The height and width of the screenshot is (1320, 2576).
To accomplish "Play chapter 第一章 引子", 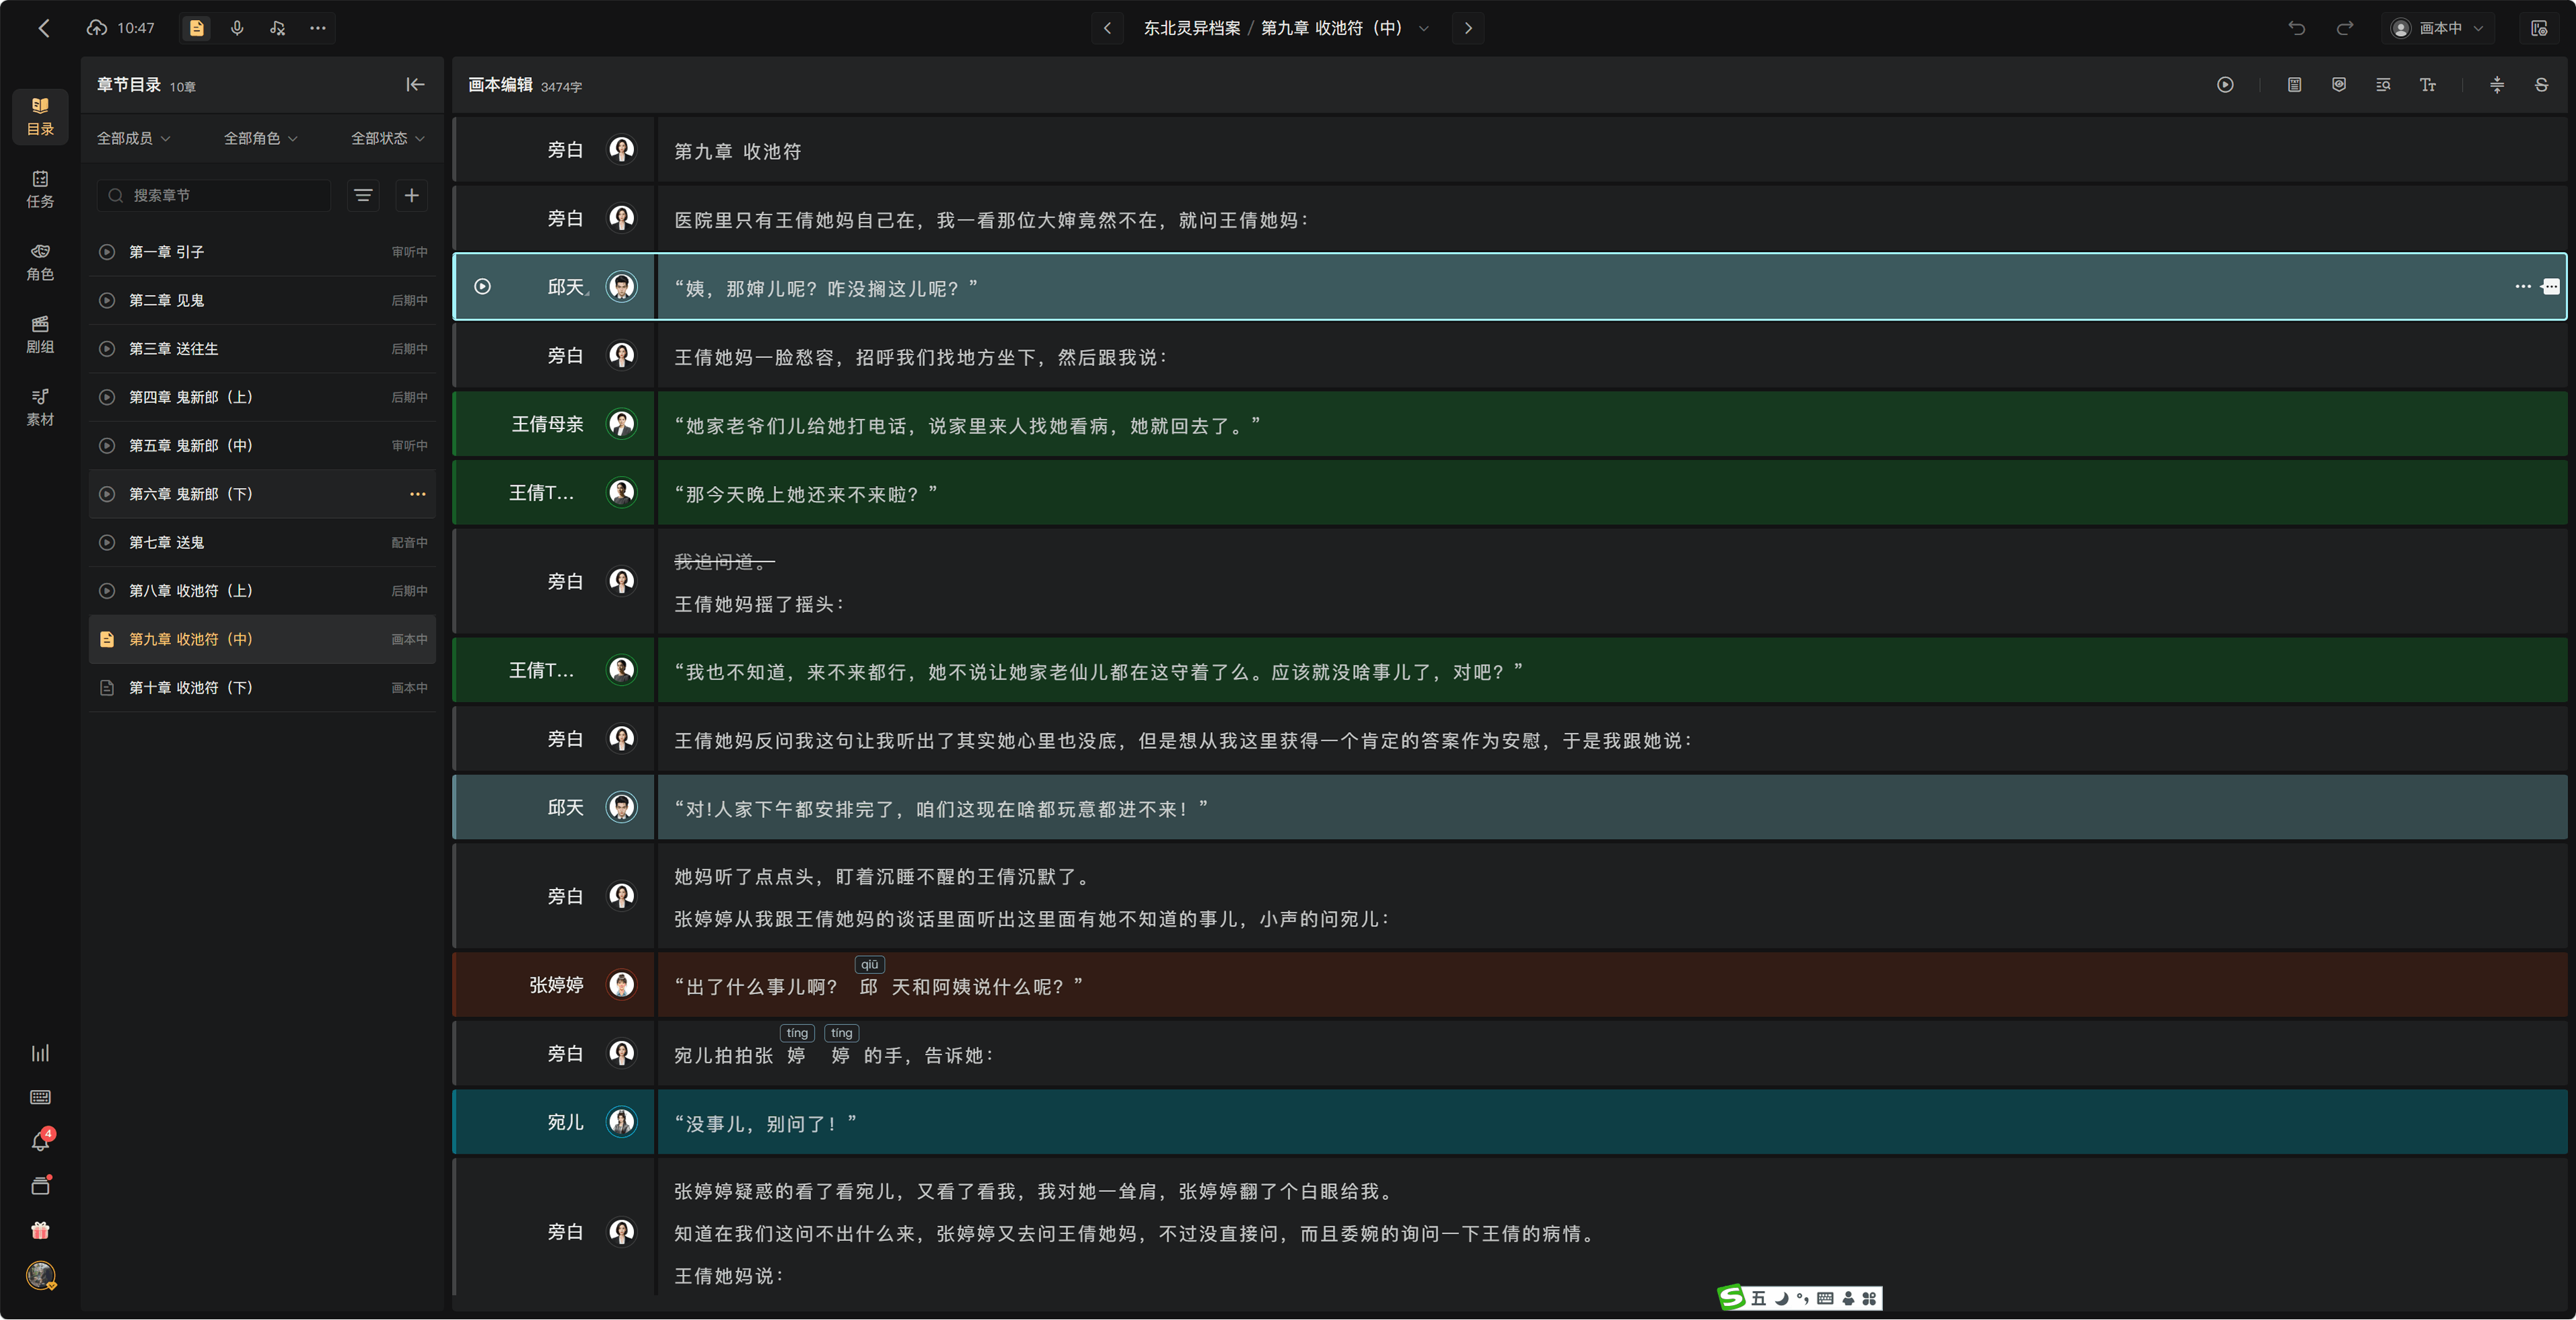I will point(107,252).
